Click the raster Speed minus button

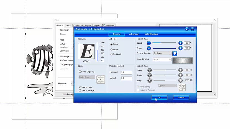149,43
